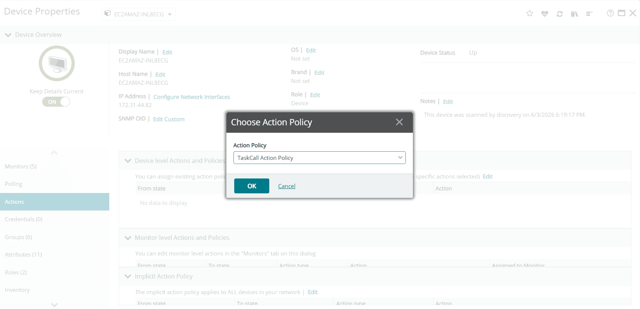Open the Attributes (11) tab
This screenshot has width=640, height=309.
tap(54, 255)
